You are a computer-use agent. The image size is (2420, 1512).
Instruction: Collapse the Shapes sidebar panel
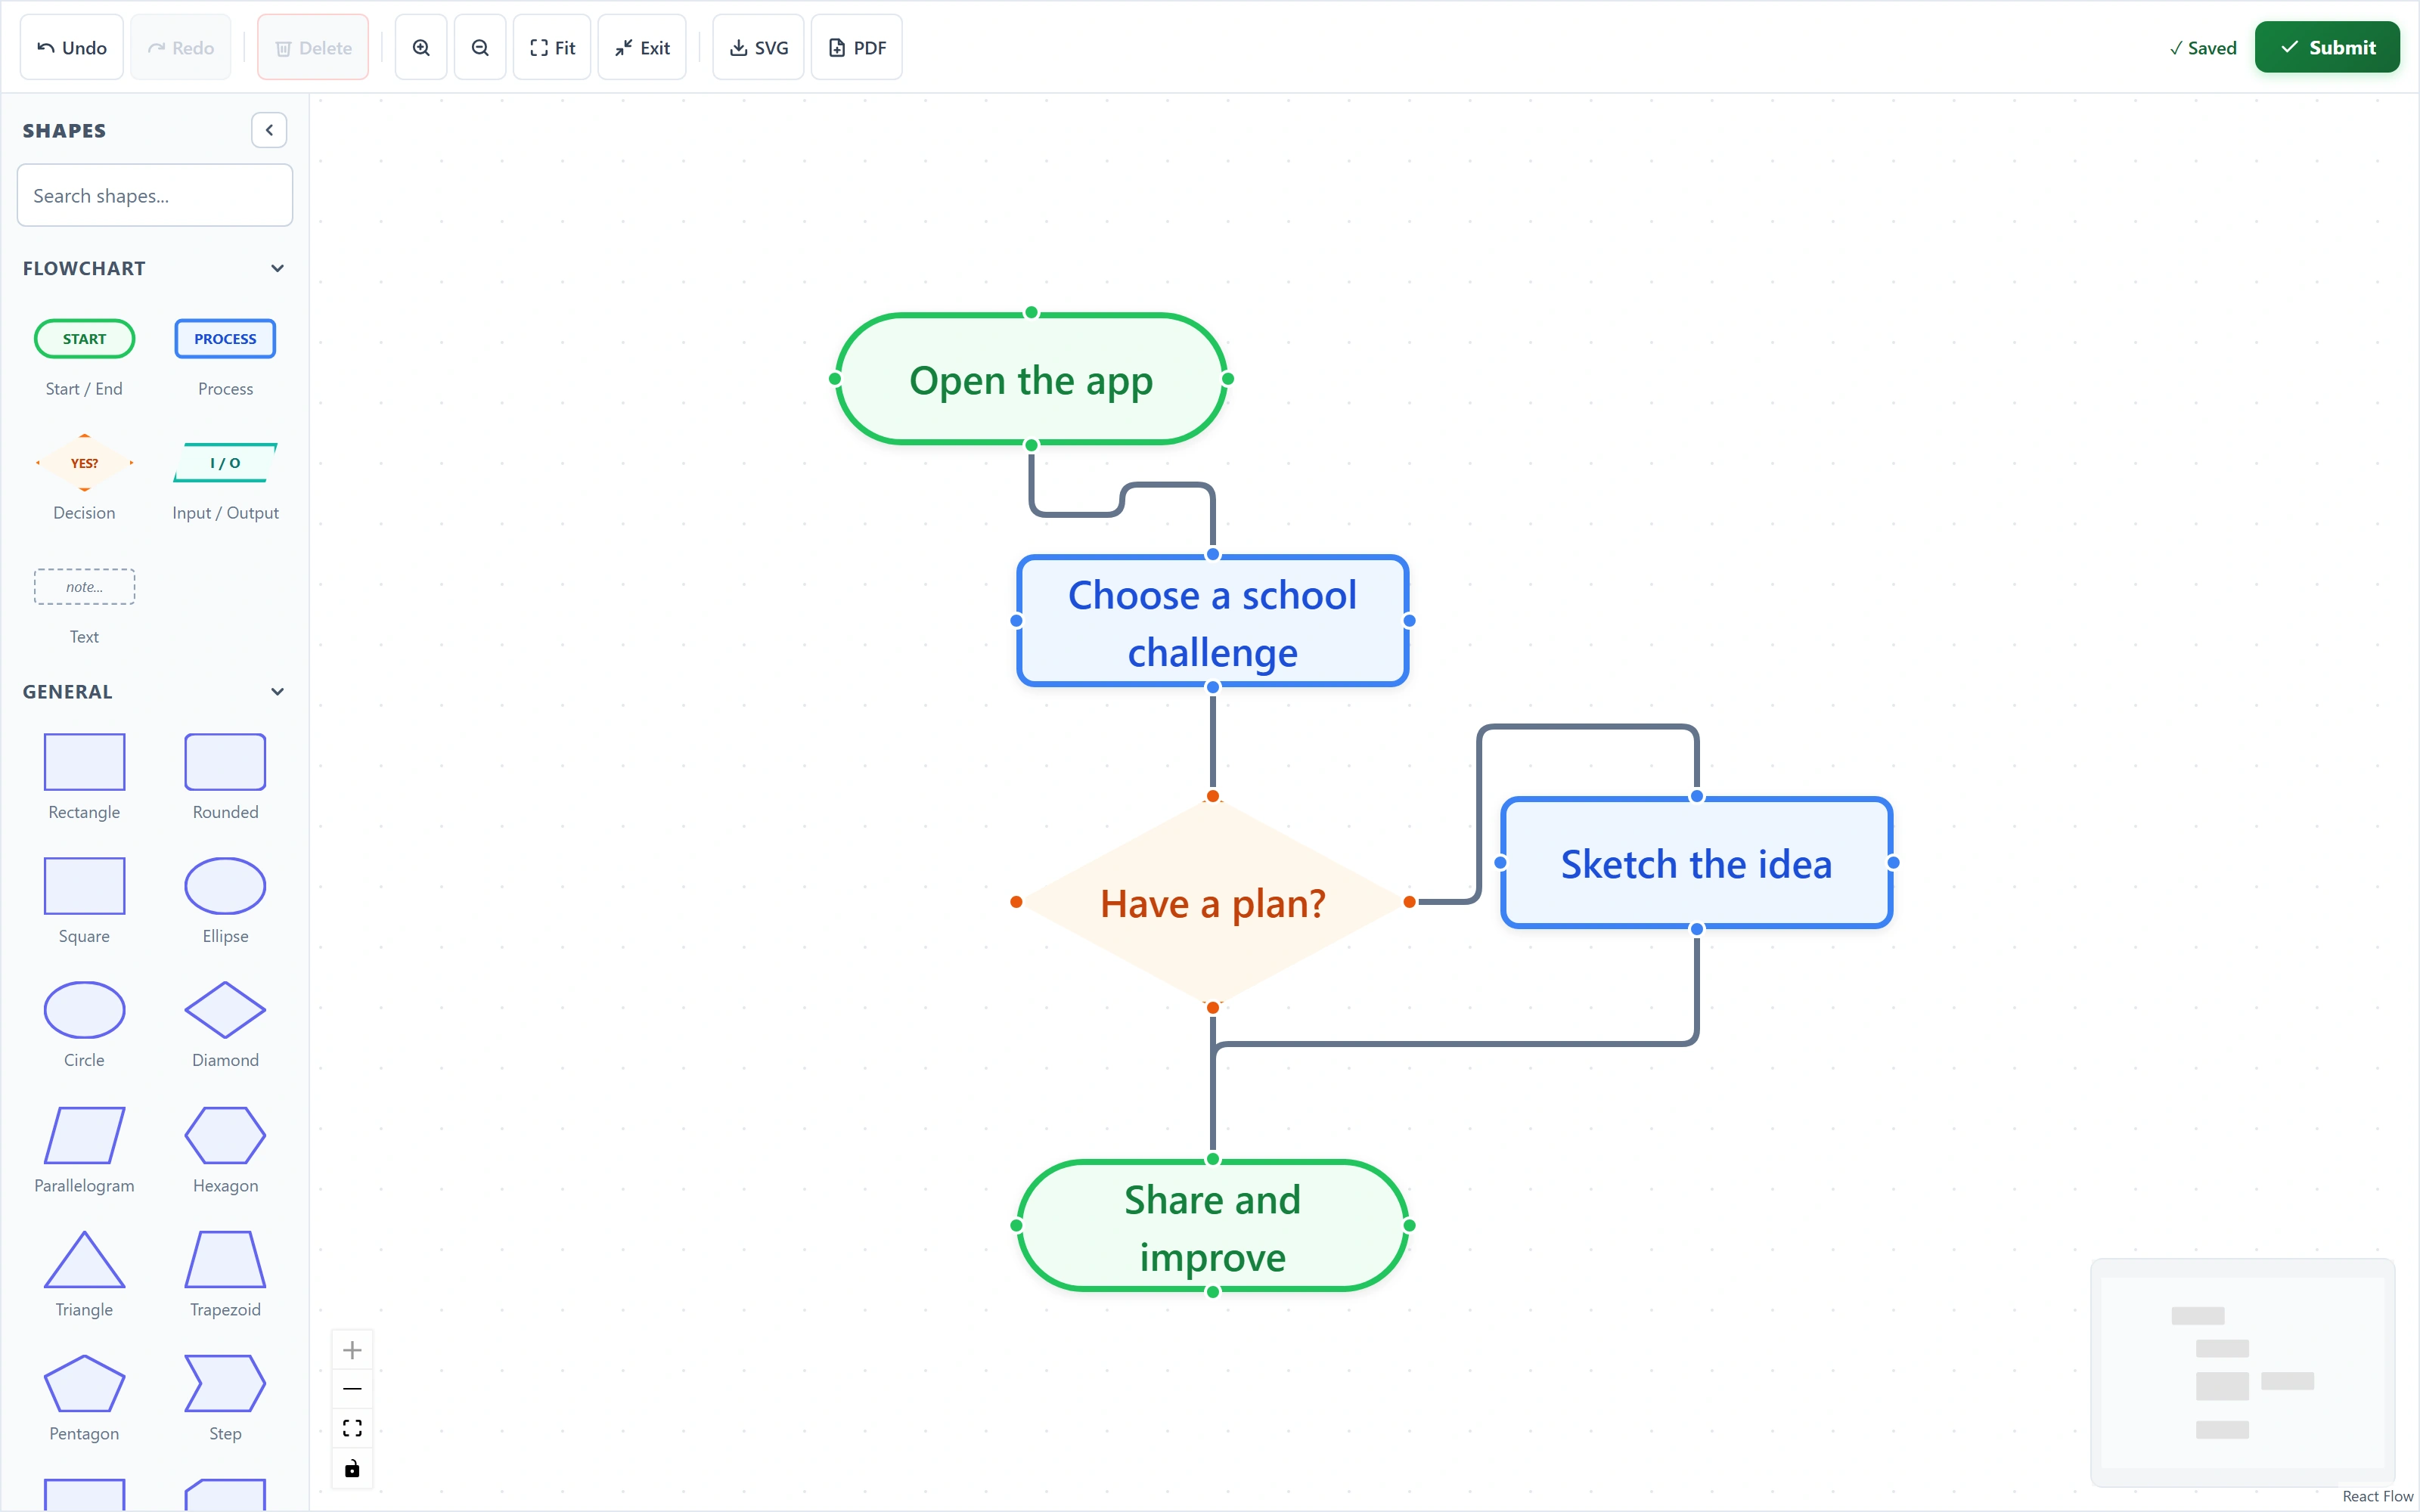[x=269, y=130]
